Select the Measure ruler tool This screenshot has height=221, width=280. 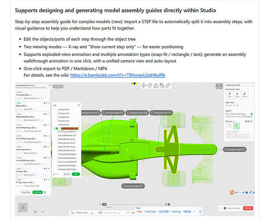(x=168, y=86)
